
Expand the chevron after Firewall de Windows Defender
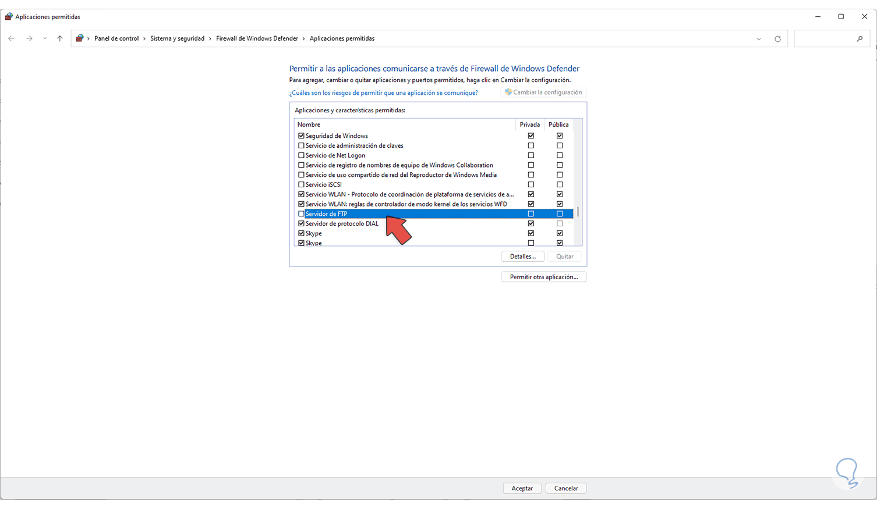pyautogui.click(x=303, y=38)
